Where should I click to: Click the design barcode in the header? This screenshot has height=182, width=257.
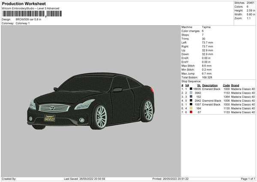(x=32, y=14)
